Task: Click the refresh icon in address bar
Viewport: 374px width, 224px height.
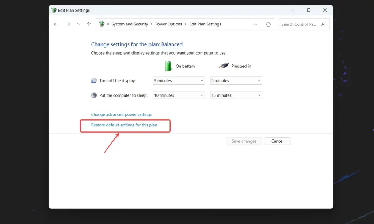Action: (x=268, y=24)
